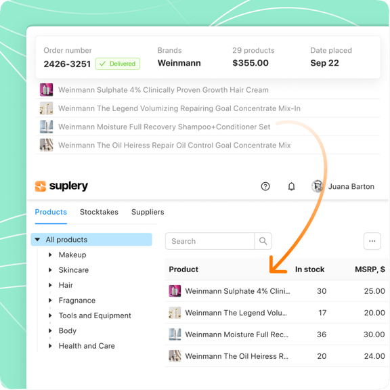Click the Sep 22 date placed
The height and width of the screenshot is (390, 390).
pyautogui.click(x=324, y=63)
